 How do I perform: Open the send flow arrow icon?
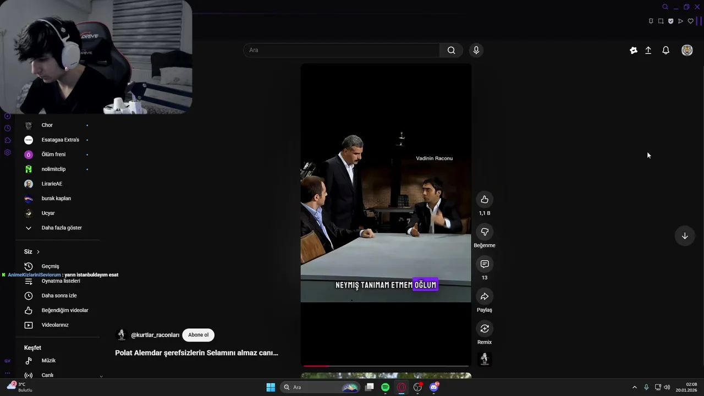pyautogui.click(x=681, y=21)
